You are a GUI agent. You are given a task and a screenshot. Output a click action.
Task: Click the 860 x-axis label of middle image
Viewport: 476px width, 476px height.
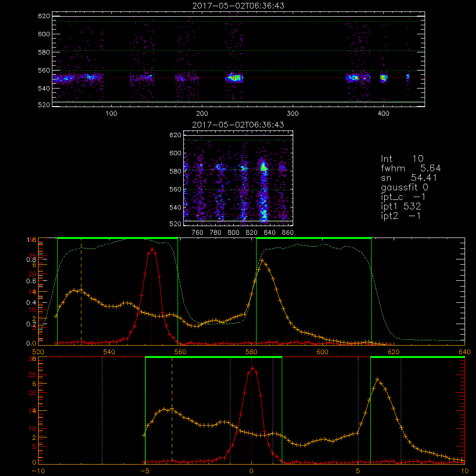click(288, 233)
